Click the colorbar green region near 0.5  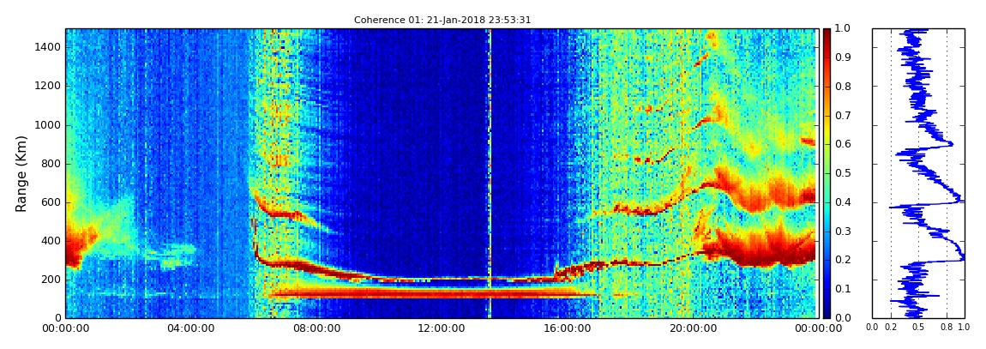coord(827,173)
